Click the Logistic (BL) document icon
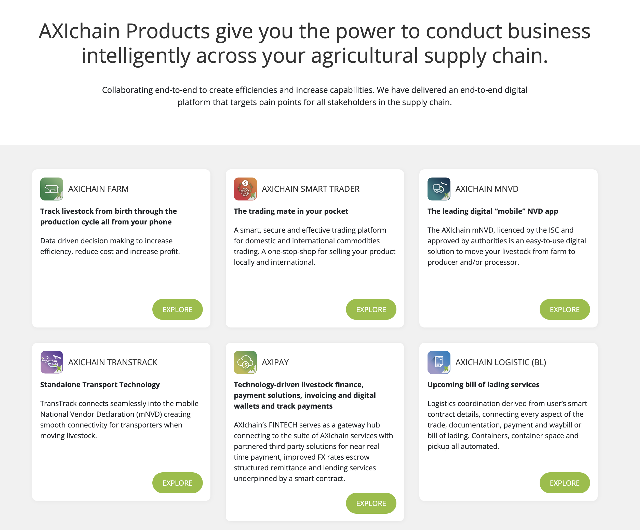Screen dimensions: 640x530 (438, 362)
